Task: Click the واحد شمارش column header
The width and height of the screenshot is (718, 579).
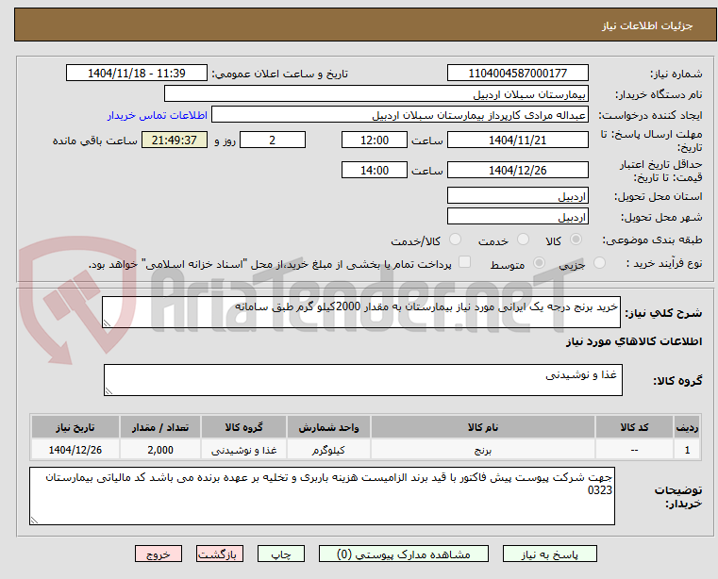Action: click(328, 427)
